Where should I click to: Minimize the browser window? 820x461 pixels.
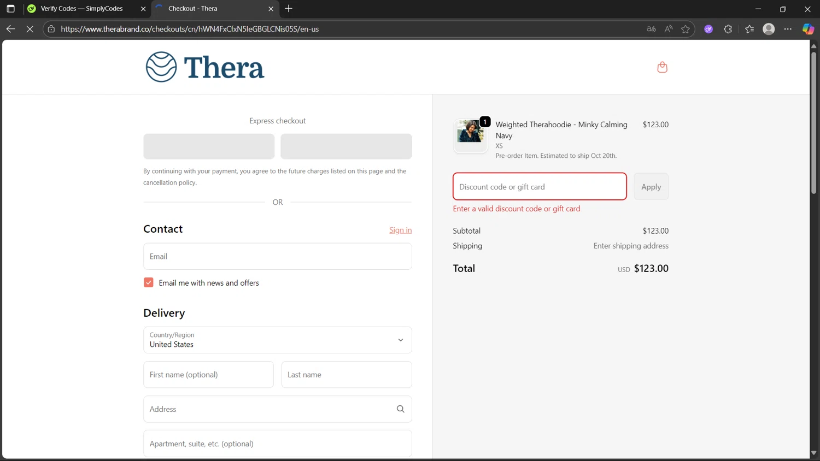tap(758, 9)
